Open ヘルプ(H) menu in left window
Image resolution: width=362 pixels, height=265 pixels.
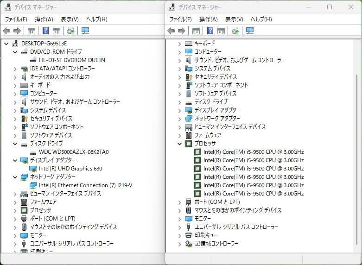coord(97,19)
